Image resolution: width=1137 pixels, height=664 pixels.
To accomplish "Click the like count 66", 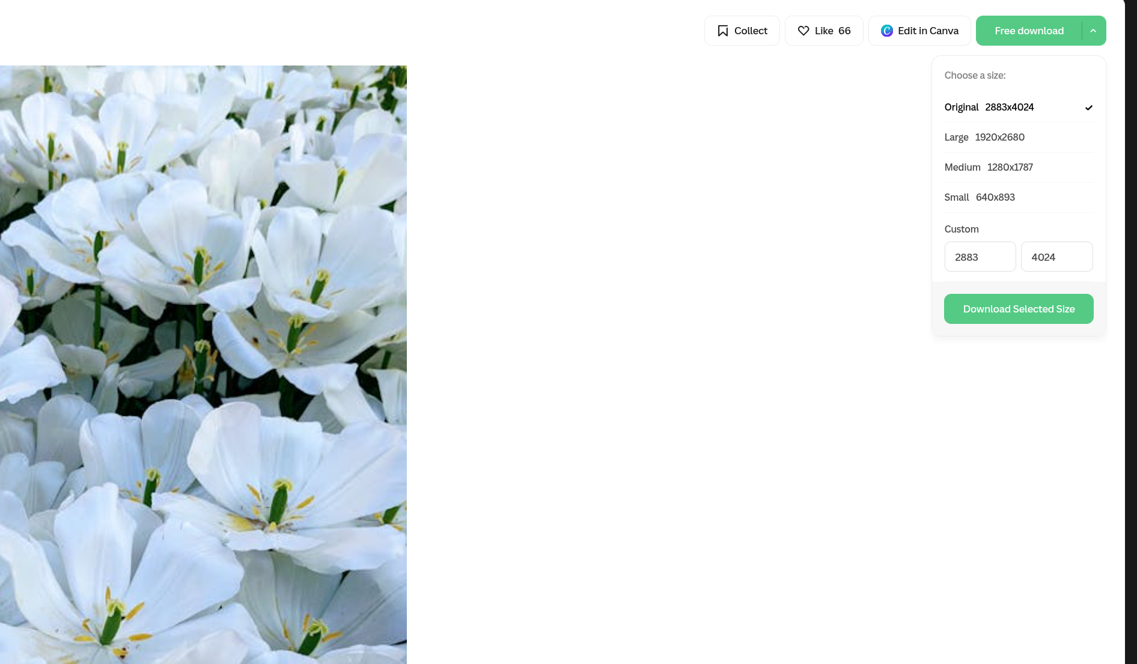I will point(844,31).
